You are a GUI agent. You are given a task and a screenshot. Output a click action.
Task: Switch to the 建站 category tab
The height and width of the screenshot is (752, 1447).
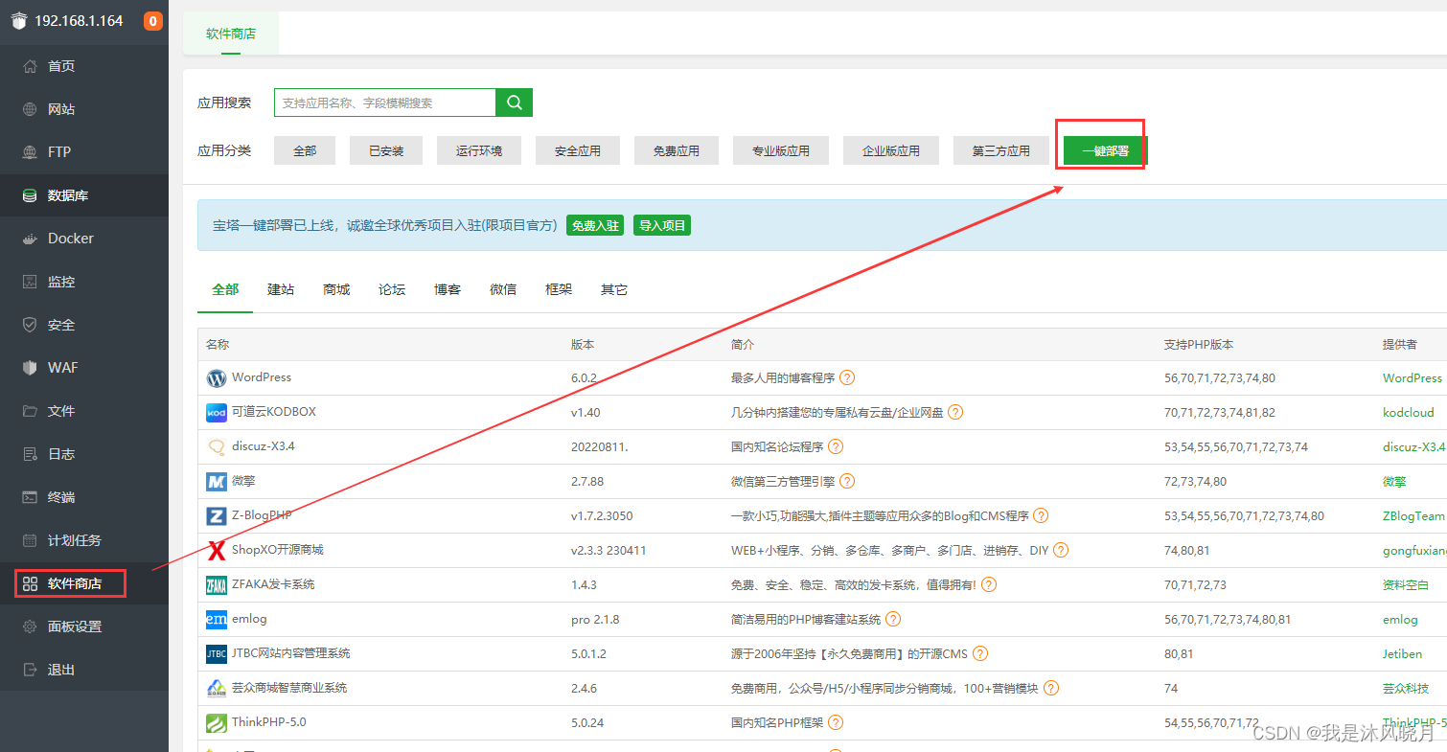(281, 289)
